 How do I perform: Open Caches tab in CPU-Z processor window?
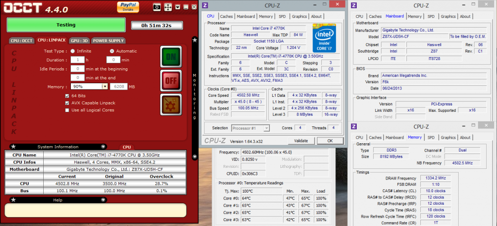tap(226, 16)
